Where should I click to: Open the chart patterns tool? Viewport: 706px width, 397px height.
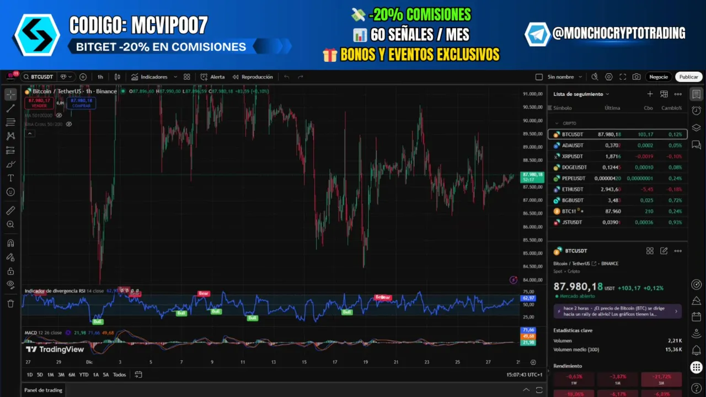coord(10,136)
